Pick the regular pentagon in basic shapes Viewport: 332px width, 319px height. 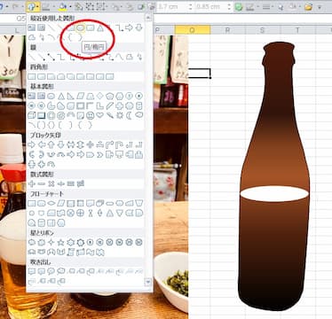[x=110, y=97]
